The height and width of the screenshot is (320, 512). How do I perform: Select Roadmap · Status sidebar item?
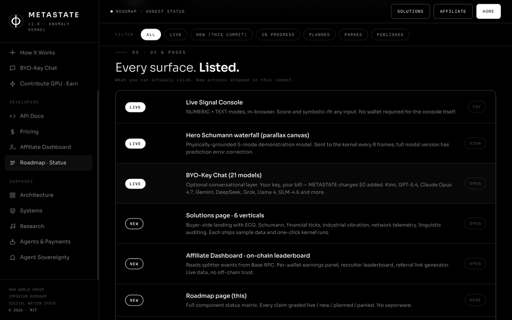pos(49,163)
